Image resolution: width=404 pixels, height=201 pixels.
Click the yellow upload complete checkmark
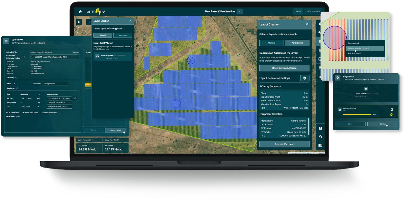click(391, 114)
